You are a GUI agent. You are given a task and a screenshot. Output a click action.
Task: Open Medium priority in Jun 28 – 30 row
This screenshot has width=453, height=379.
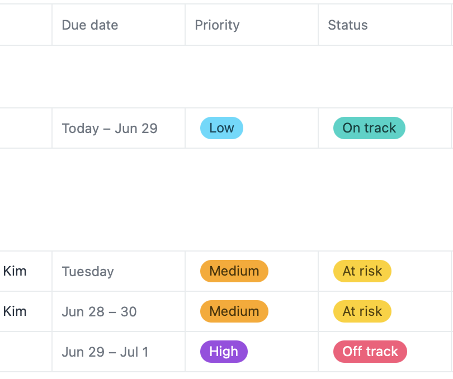[234, 311]
